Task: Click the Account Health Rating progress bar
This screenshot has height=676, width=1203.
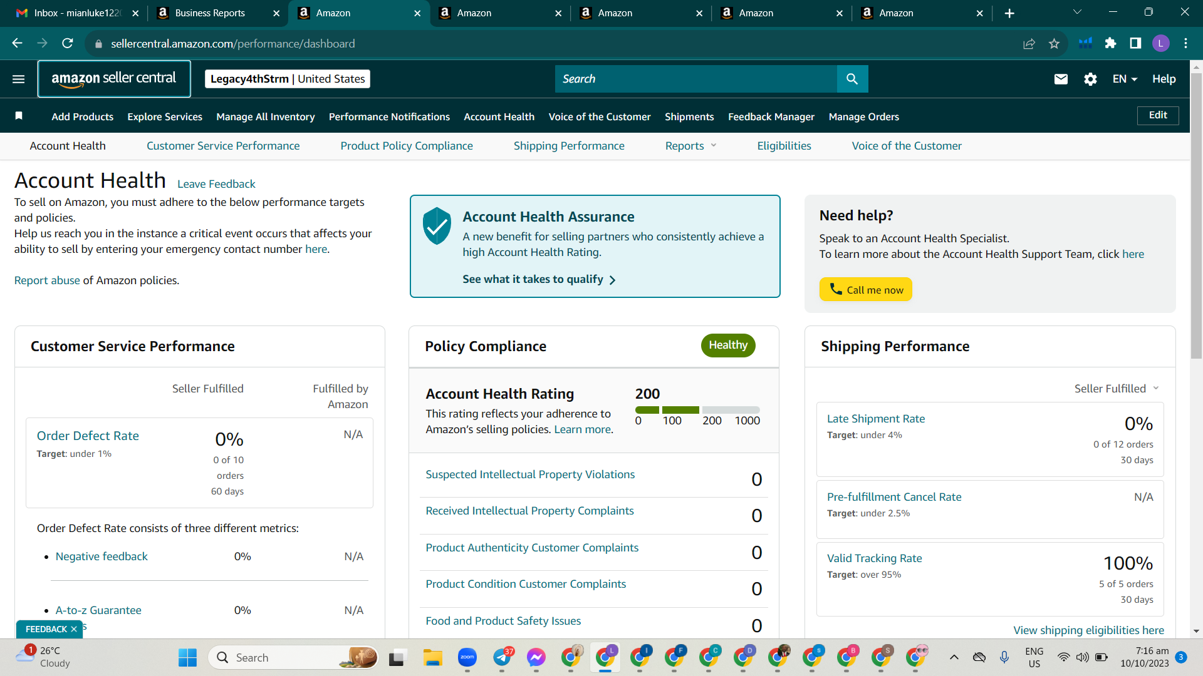Action: [697, 410]
